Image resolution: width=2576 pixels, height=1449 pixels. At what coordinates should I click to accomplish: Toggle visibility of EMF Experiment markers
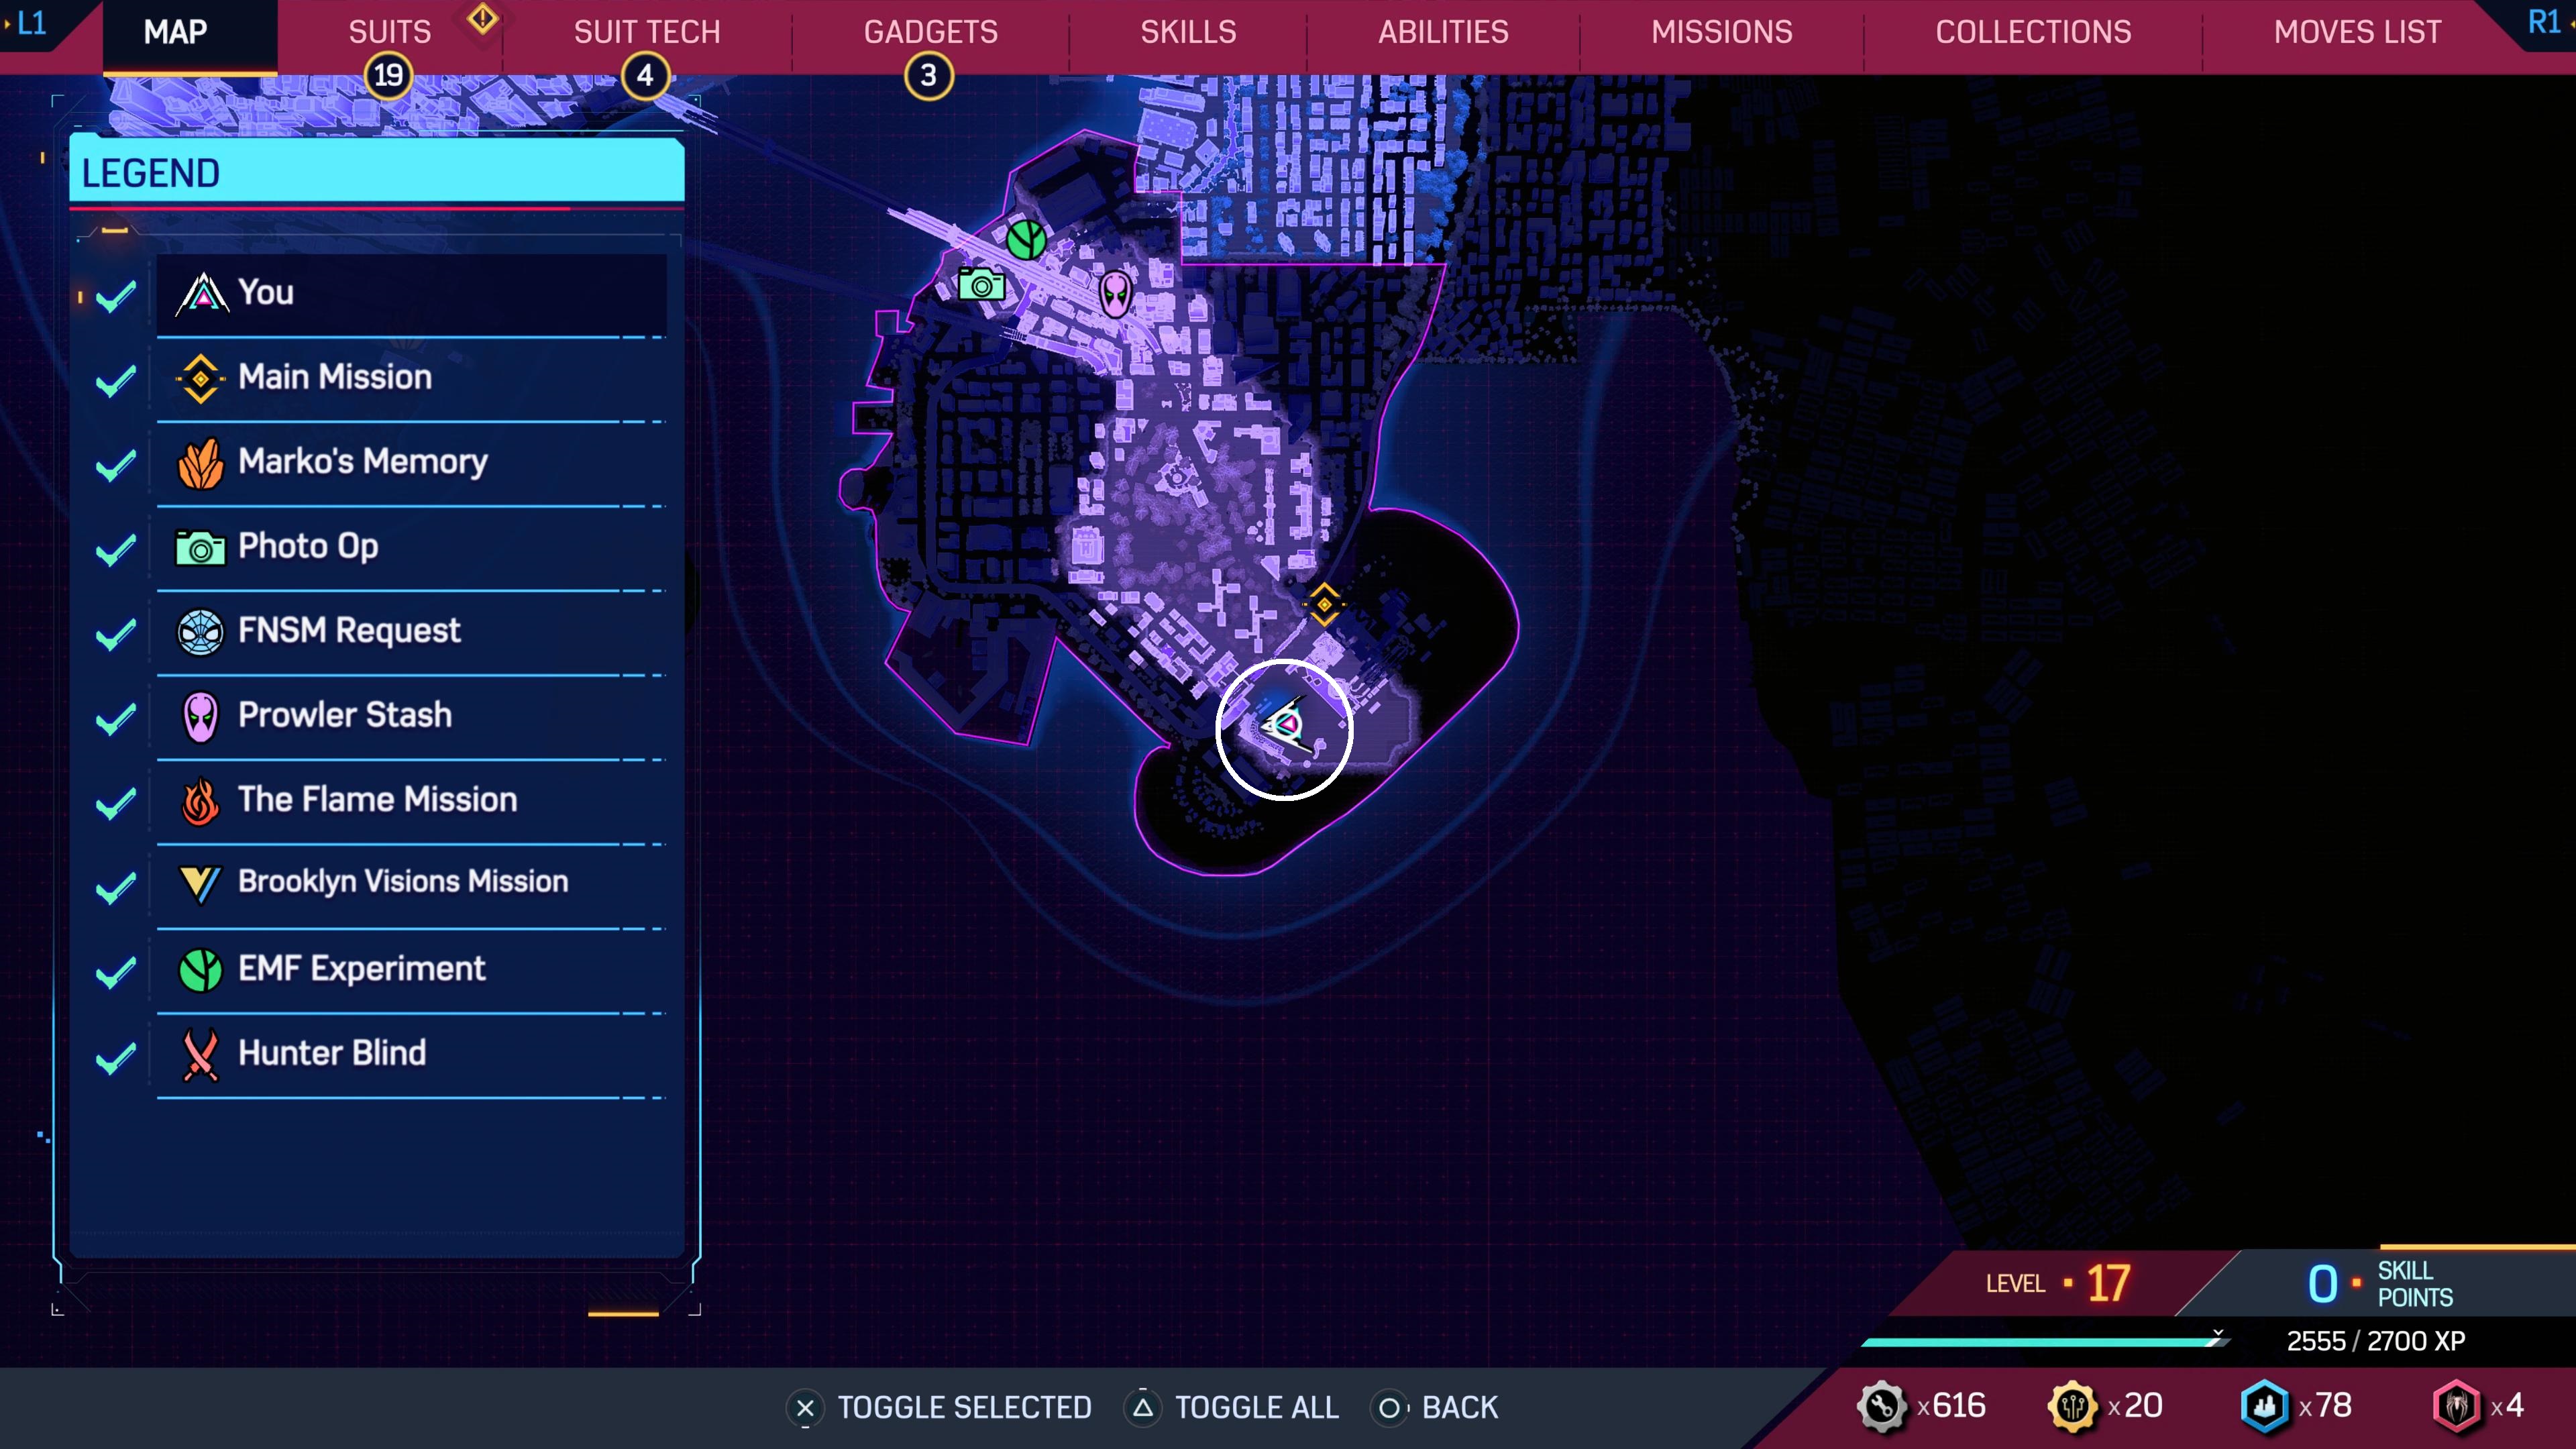coord(117,968)
